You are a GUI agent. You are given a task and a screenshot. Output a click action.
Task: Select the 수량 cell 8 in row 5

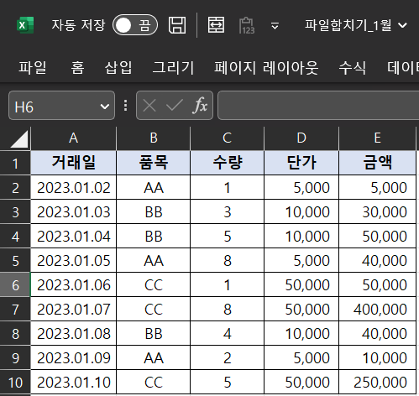[227, 260]
